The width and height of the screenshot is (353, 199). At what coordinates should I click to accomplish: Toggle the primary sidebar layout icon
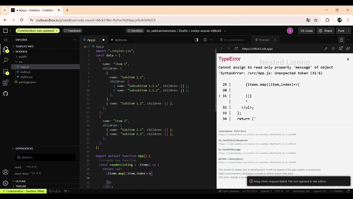coord(196,40)
